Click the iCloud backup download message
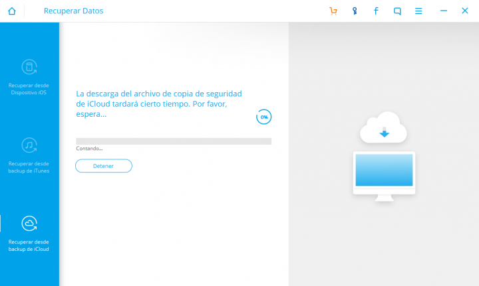 point(159,104)
